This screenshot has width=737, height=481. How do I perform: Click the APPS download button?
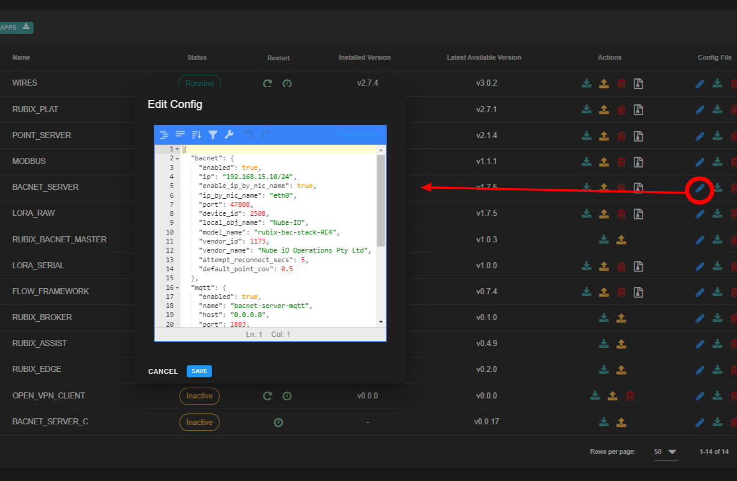[x=15, y=27]
